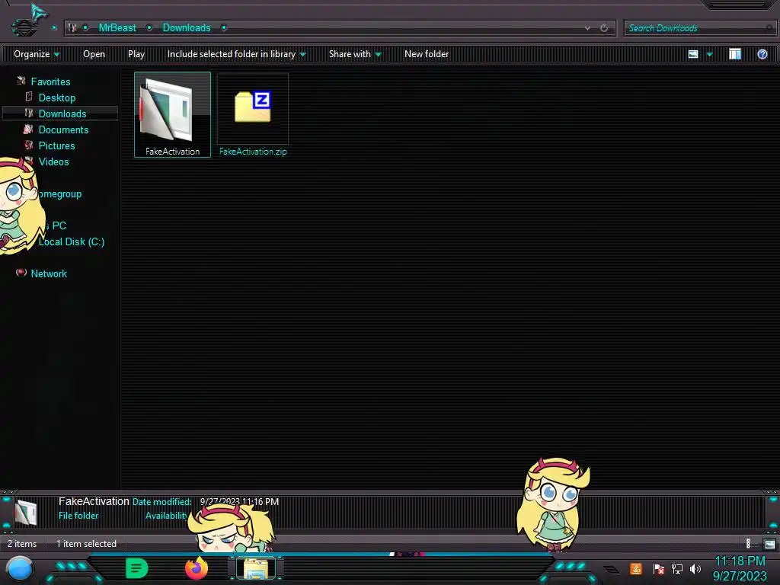Open Desktop in the sidebar

pos(56,97)
